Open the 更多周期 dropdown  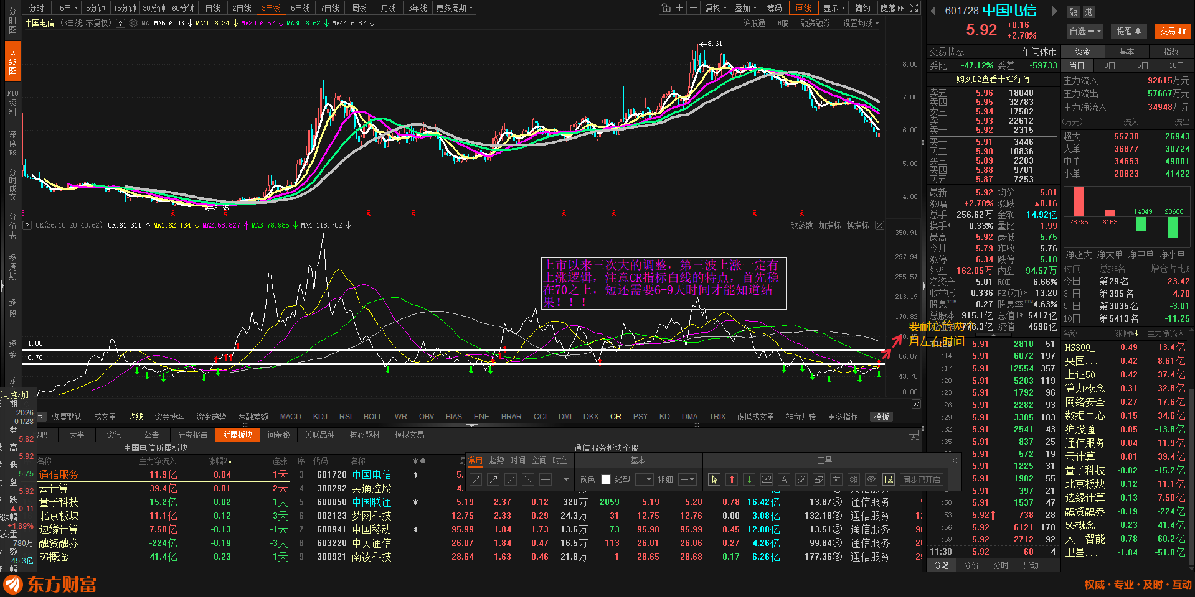tap(455, 8)
